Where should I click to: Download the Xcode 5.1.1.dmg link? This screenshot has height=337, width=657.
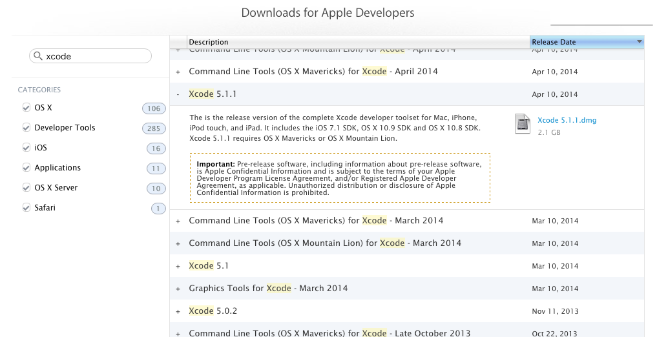tap(567, 120)
